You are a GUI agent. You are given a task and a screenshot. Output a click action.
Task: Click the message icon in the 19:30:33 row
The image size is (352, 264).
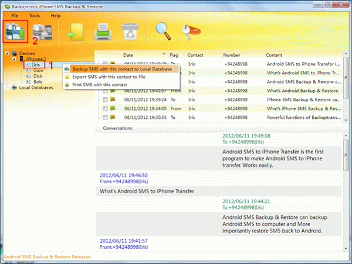(113, 117)
